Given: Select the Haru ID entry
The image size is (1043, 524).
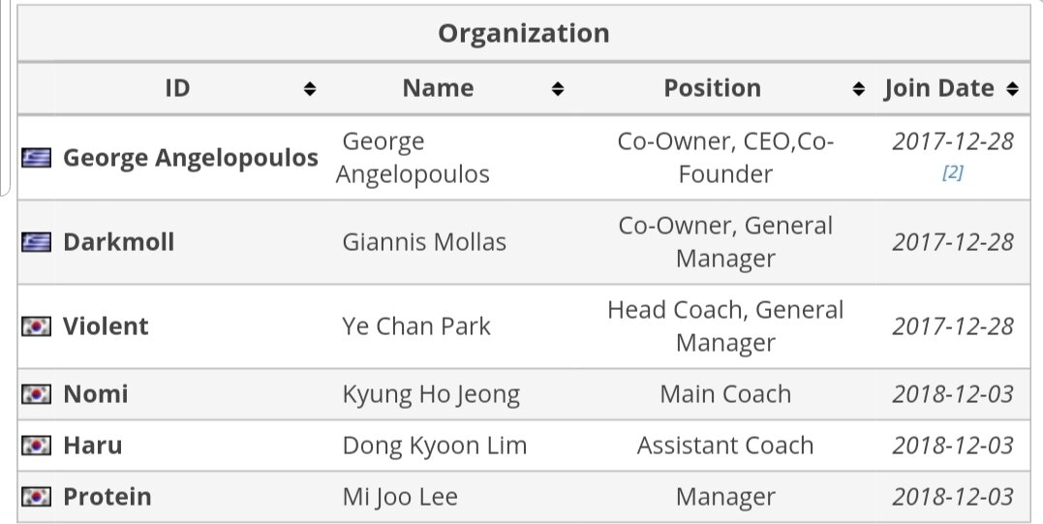Looking at the screenshot, I should click(x=92, y=446).
